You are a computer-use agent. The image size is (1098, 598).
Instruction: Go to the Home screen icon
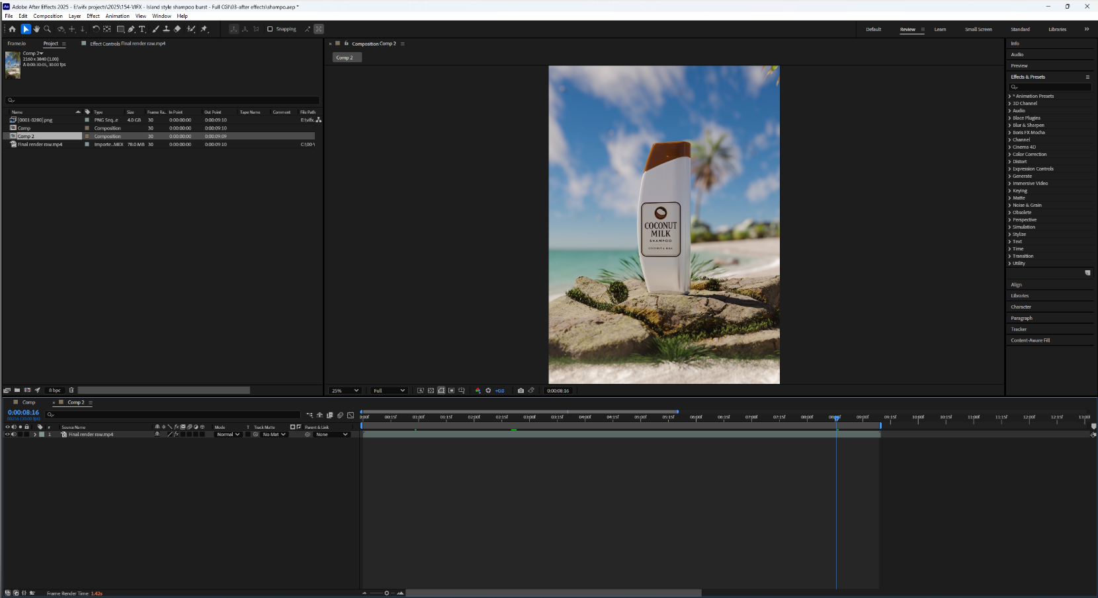tap(12, 29)
